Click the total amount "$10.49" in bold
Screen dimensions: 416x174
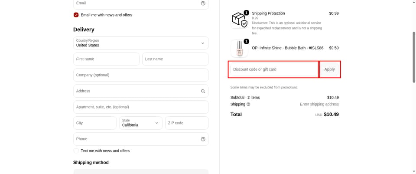[331, 115]
